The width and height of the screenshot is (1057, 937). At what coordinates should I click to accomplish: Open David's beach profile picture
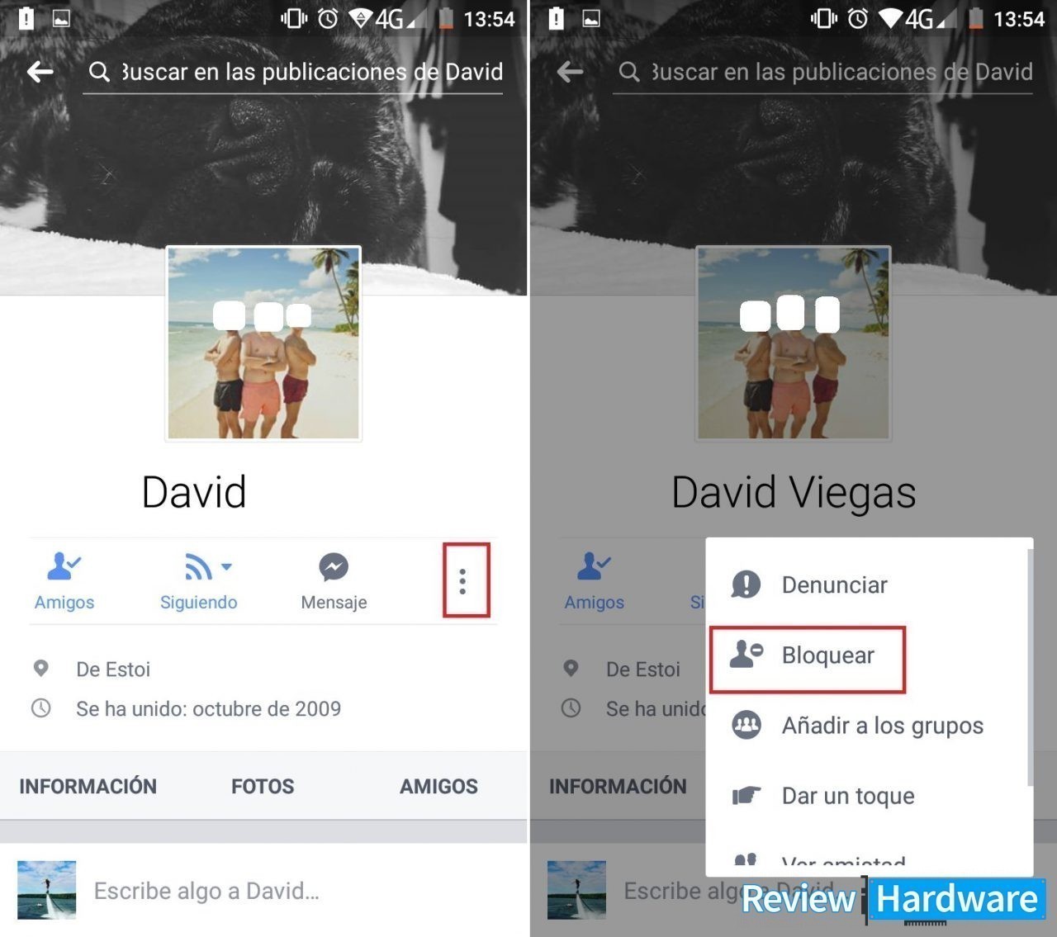click(263, 343)
